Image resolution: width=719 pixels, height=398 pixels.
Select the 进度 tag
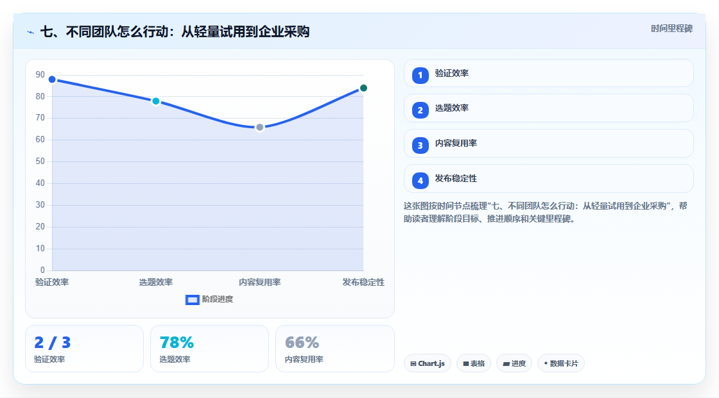[x=514, y=363]
